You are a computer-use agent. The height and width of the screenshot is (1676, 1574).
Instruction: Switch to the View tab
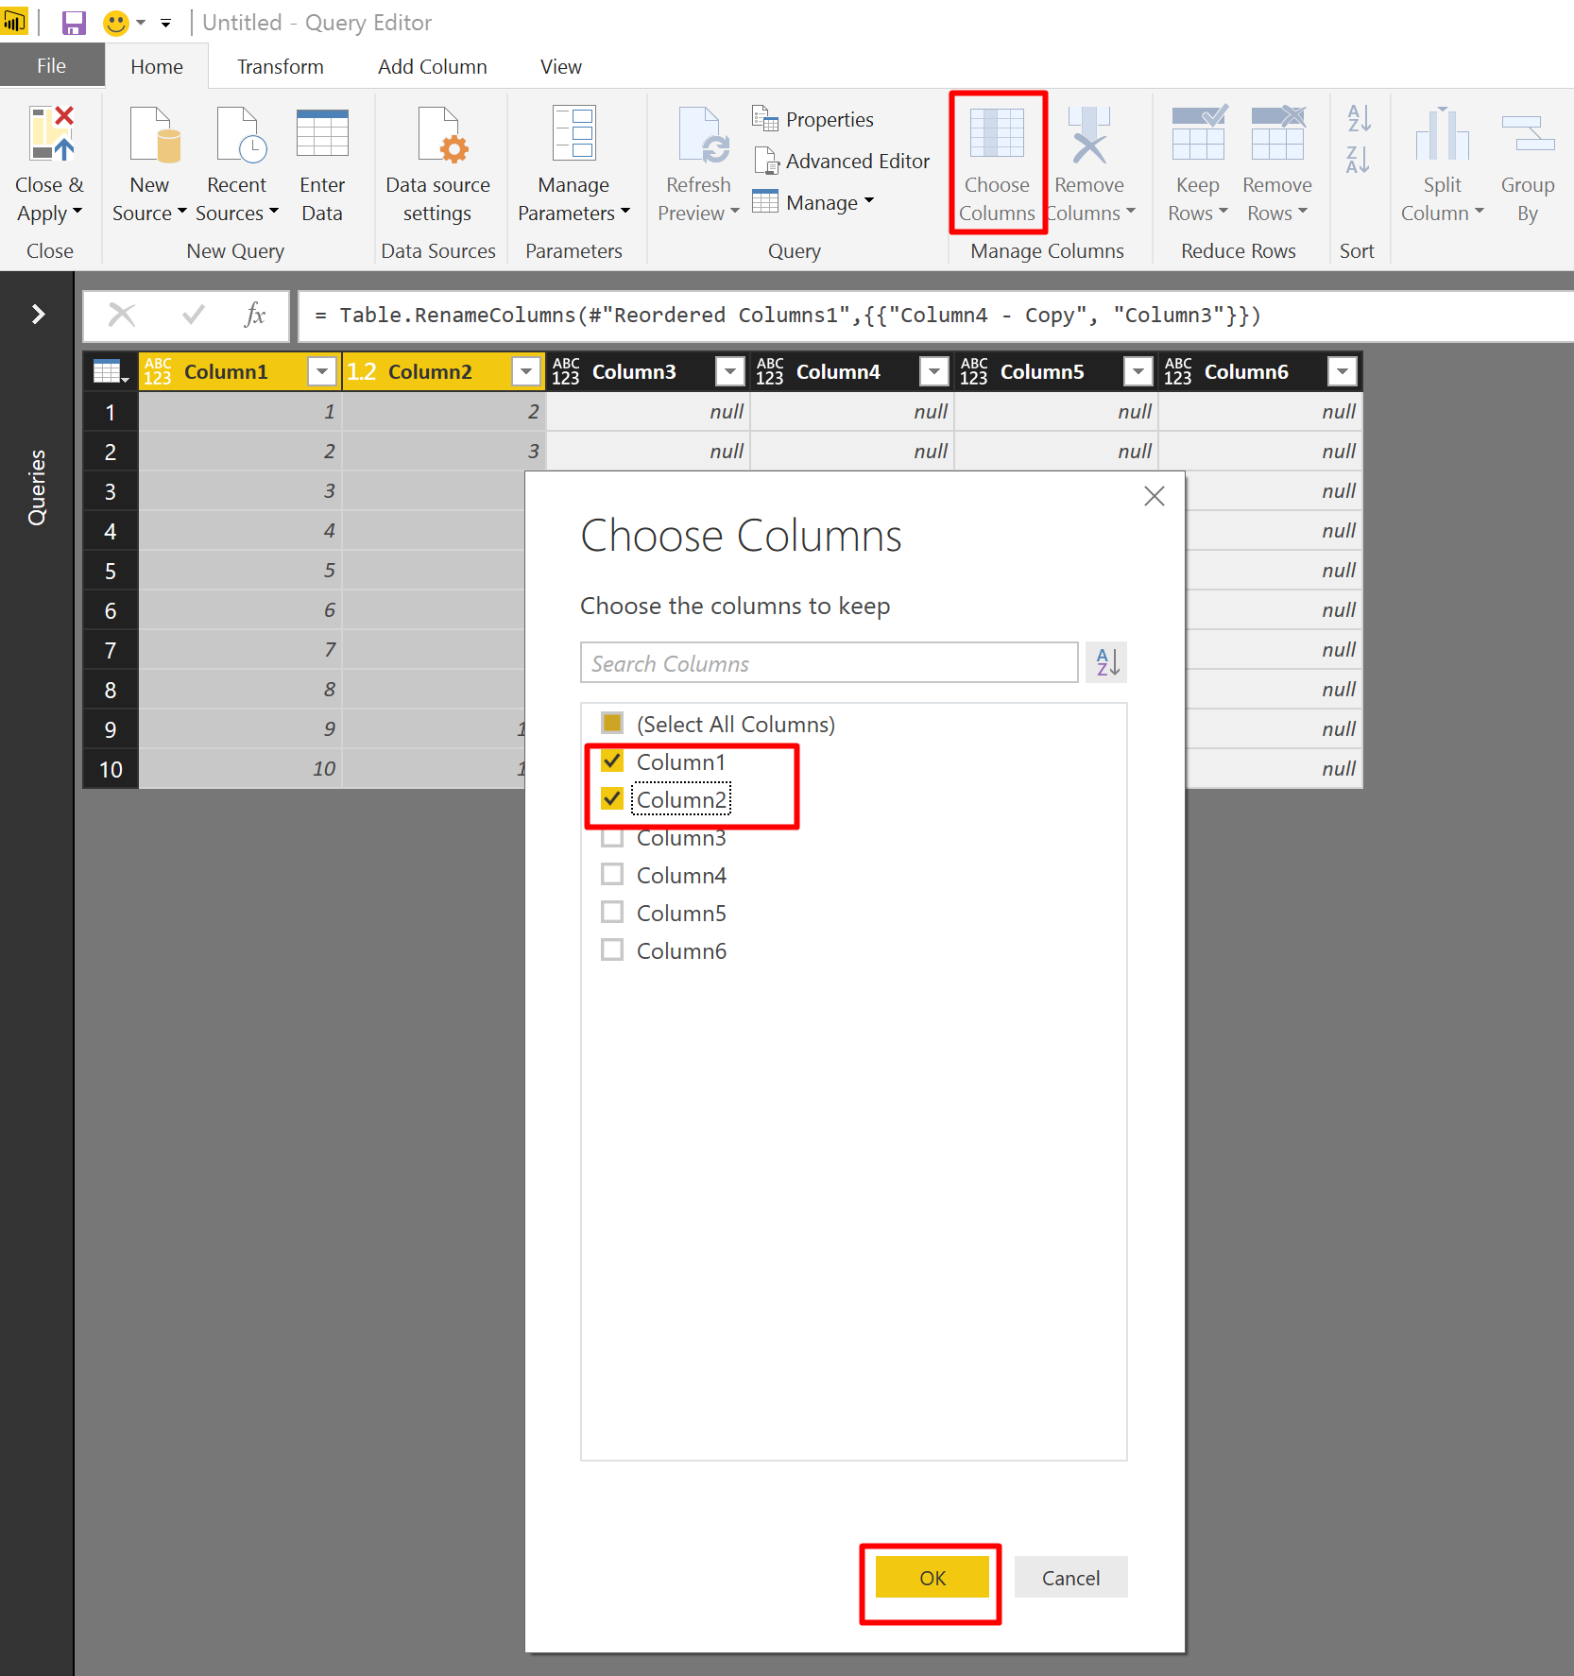561,66
